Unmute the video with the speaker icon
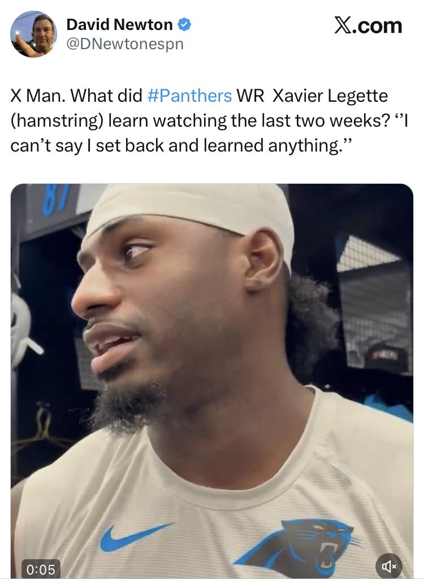The height and width of the screenshot is (579, 424). coord(388,565)
